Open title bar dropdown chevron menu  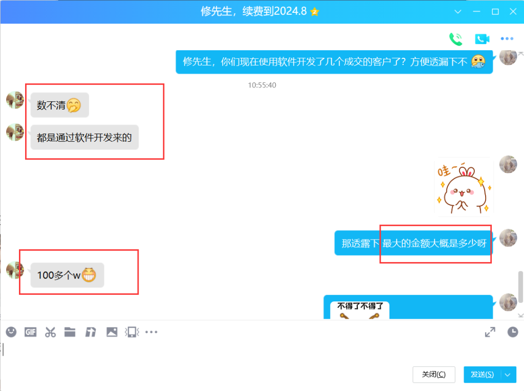(x=458, y=11)
